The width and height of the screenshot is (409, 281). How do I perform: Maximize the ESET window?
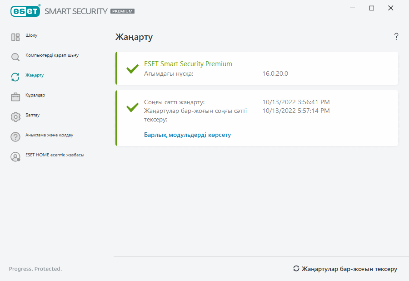click(x=372, y=8)
